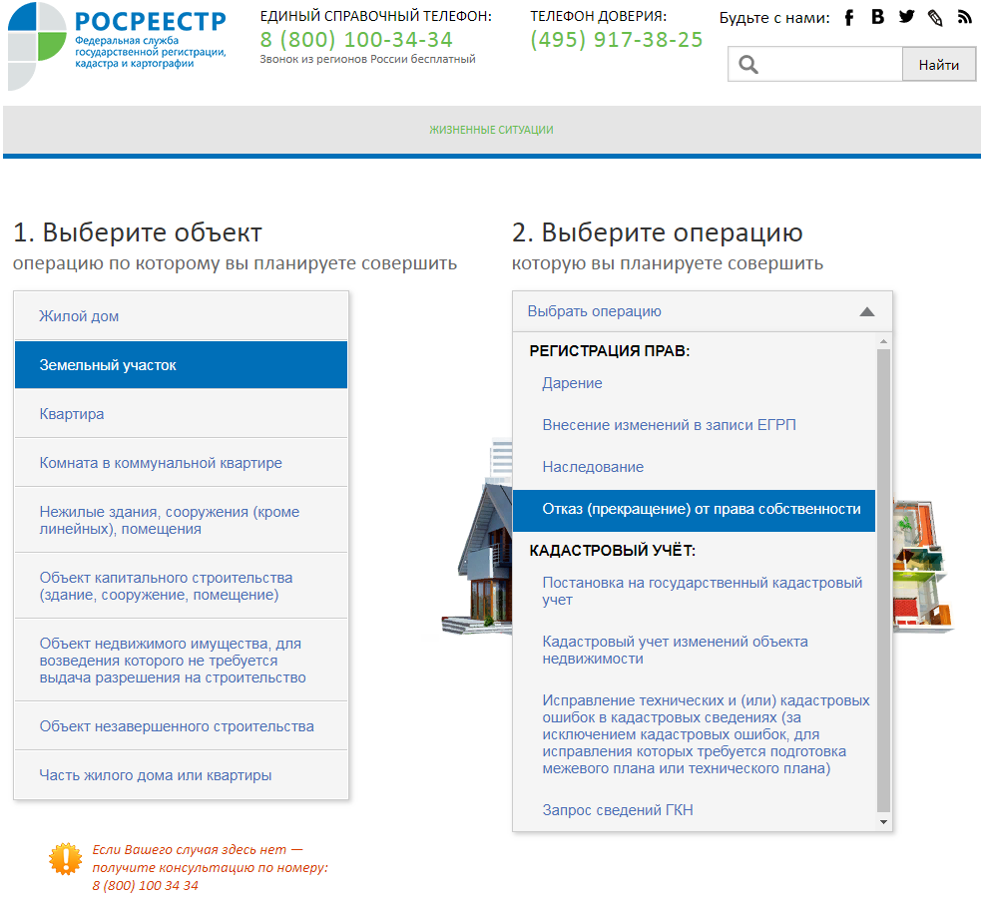
Task: Open the LiveJournal pencil icon
Action: (935, 18)
